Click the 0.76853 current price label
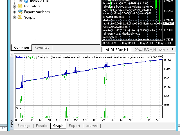 (x=169, y=23)
